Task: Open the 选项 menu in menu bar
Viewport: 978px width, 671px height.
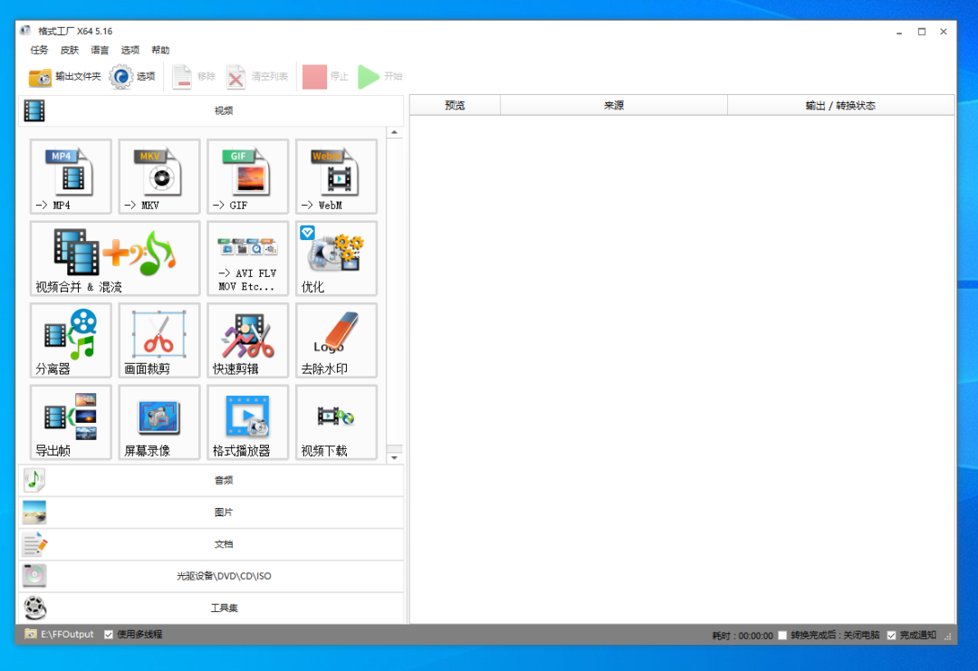Action: (130, 50)
